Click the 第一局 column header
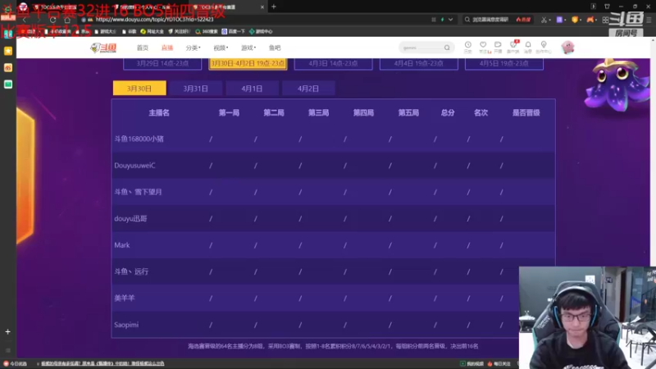This screenshot has height=369, width=656. [x=229, y=113]
